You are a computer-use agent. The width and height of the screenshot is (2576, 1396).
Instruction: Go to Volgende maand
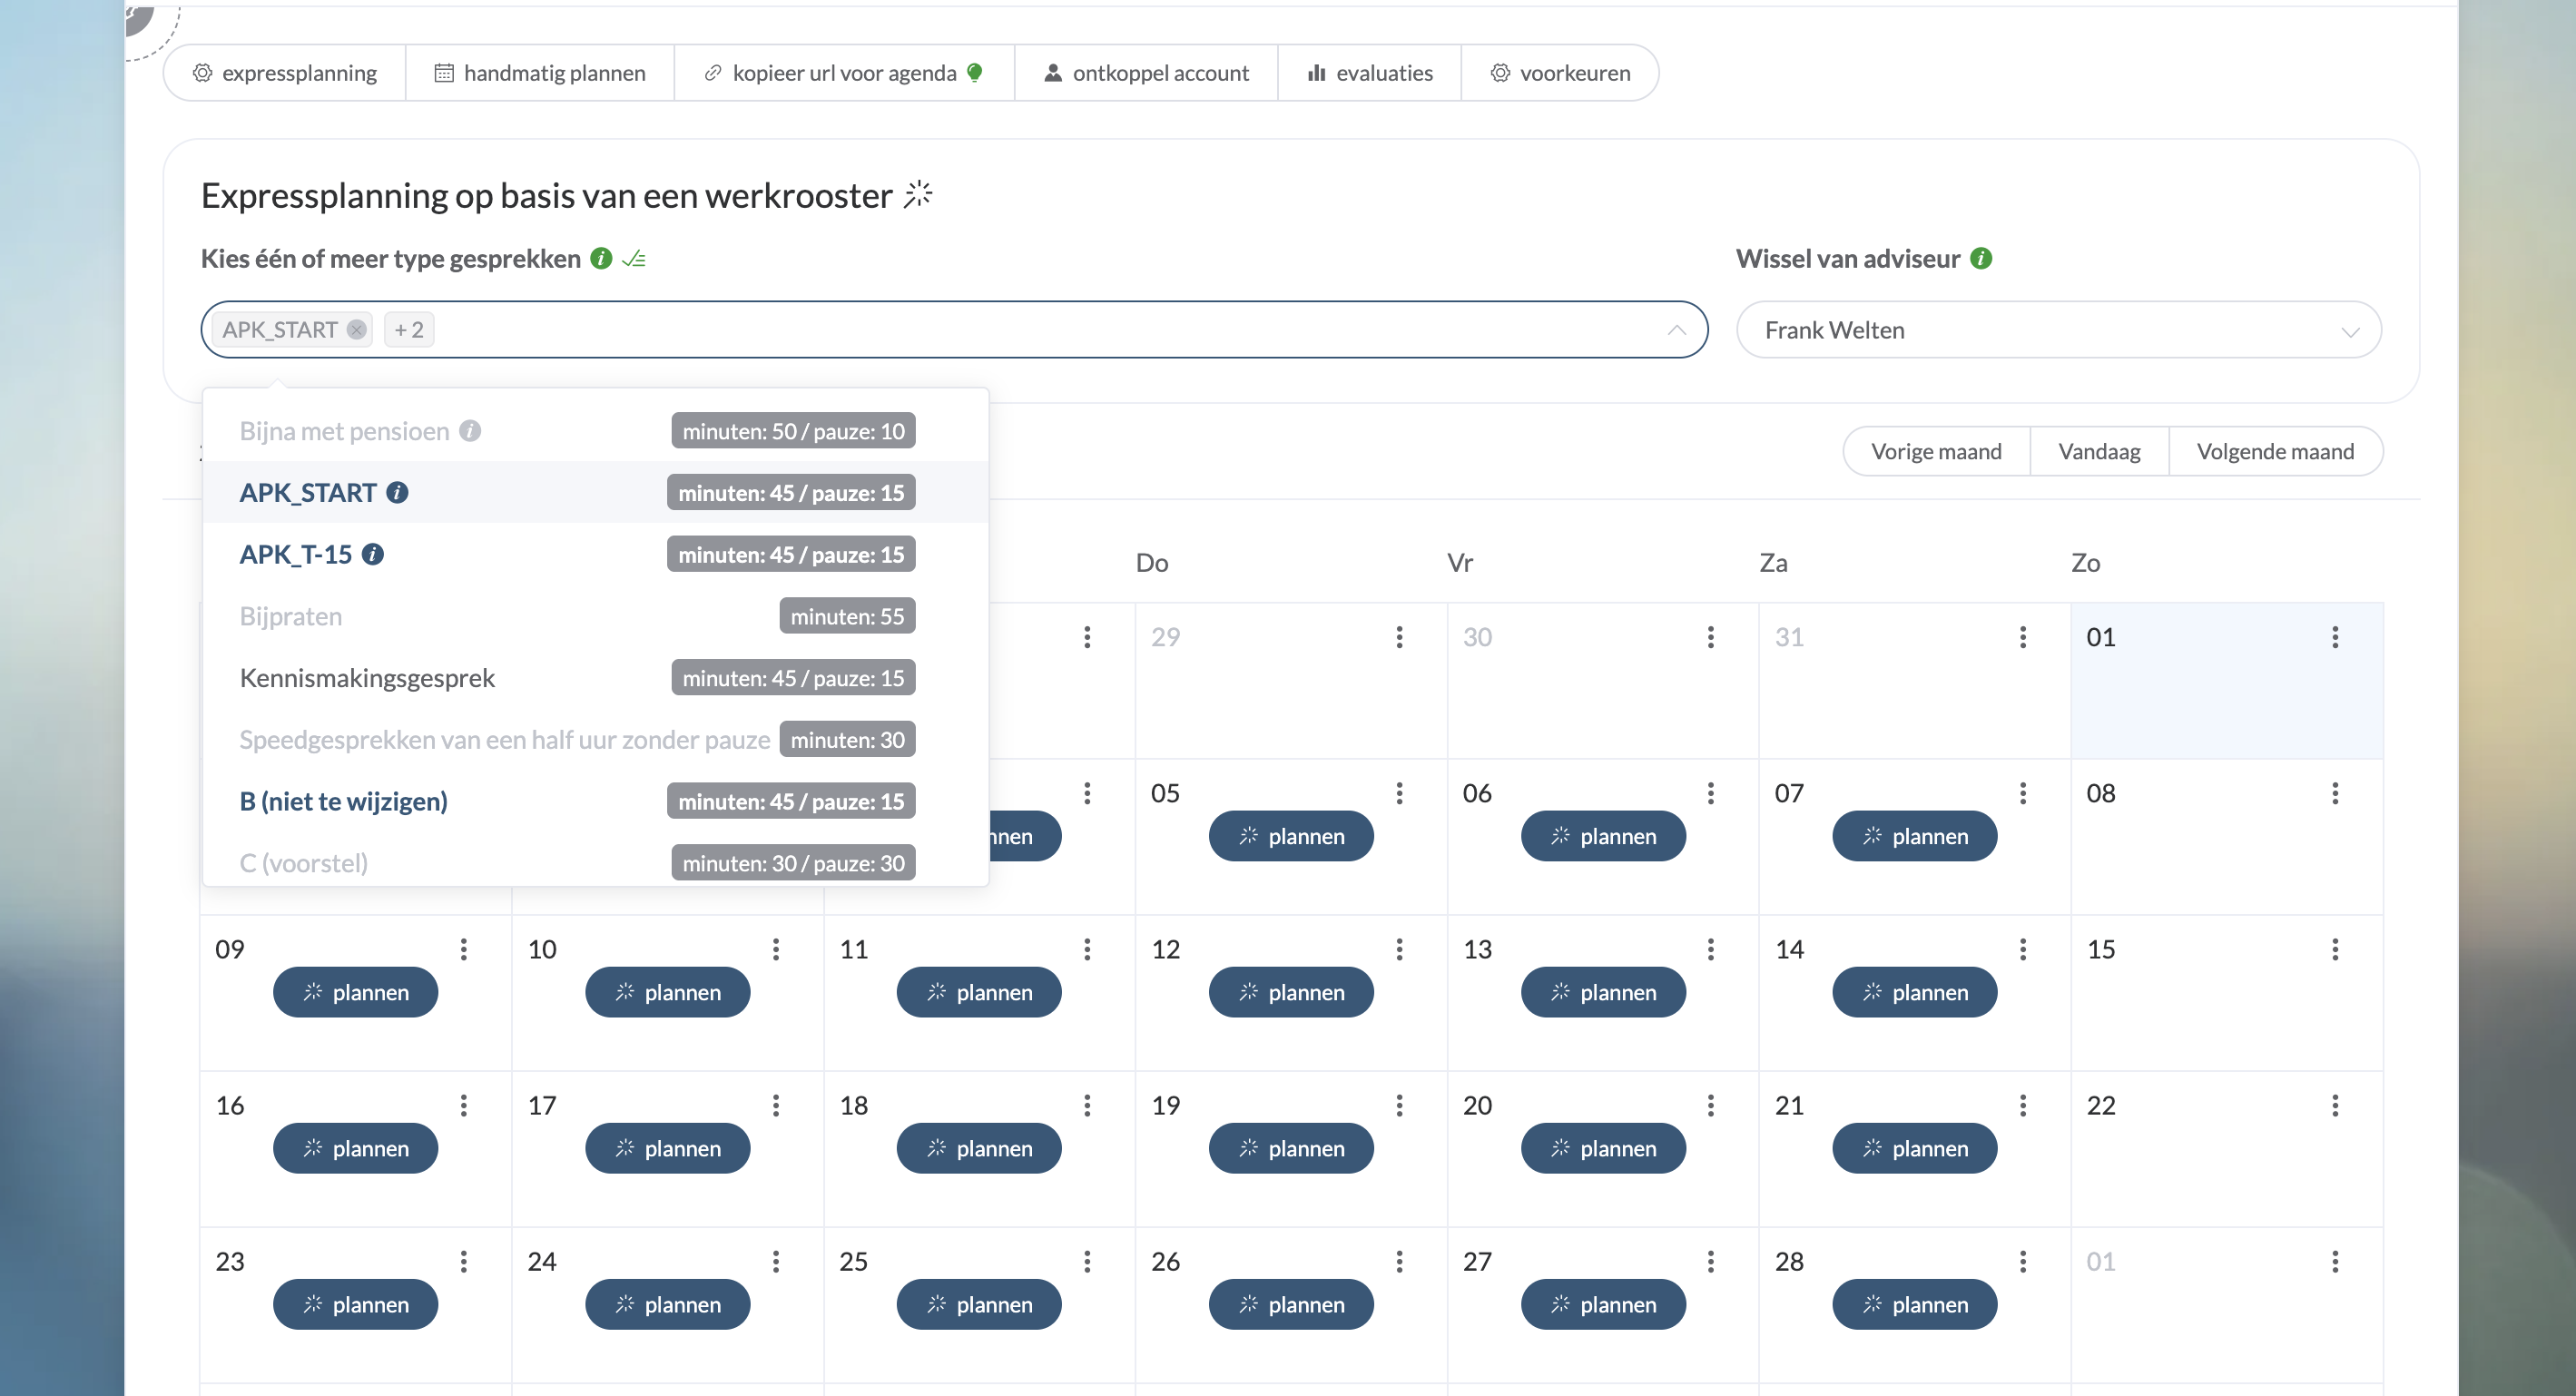(x=2274, y=452)
